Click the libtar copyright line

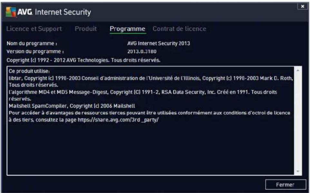pos(151,78)
